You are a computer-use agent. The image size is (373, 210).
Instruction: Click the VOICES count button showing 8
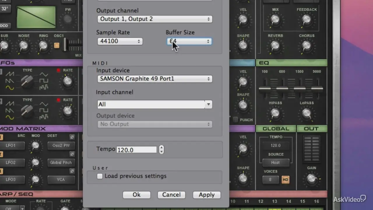pyautogui.click(x=270, y=180)
